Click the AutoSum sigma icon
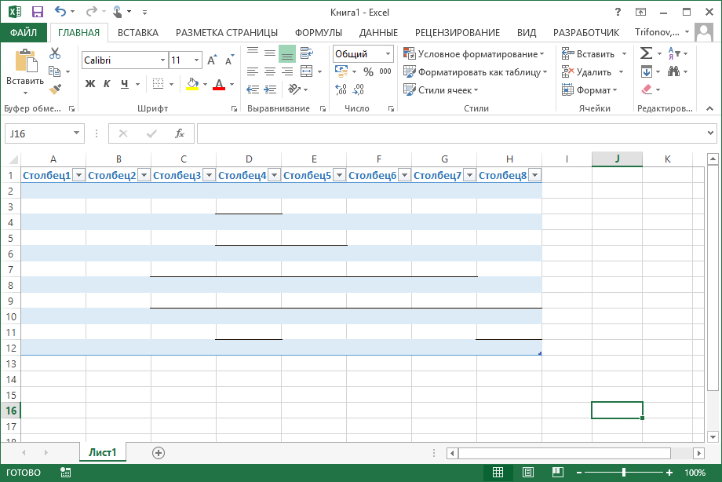Viewport: 722px width, 482px height. [646, 53]
